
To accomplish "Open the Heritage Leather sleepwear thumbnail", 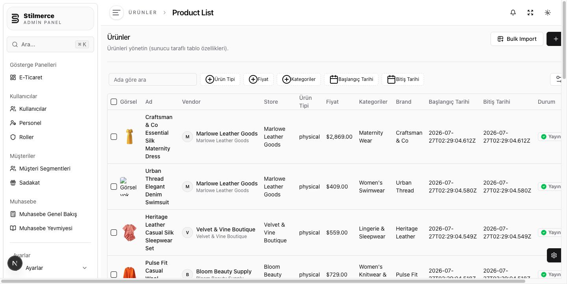I will (129, 233).
